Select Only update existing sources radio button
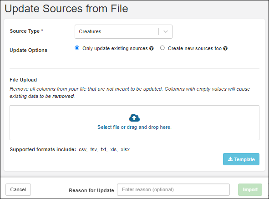 point(77,48)
